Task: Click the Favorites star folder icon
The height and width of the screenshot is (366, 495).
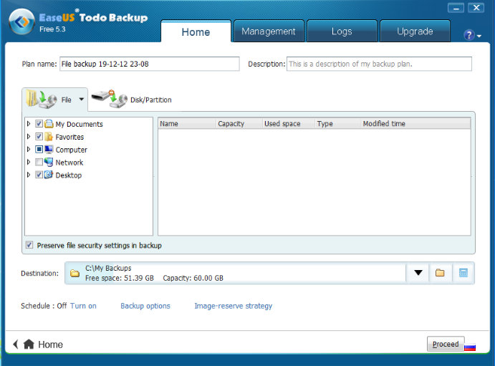Action: pyautogui.click(x=49, y=136)
